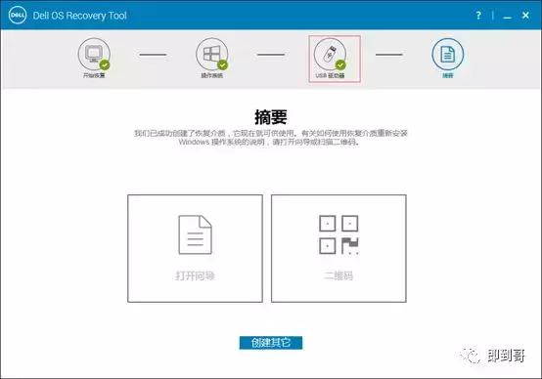542x379 pixels.
Task: Click green checkmark on the USB step
Action: tap(340, 64)
